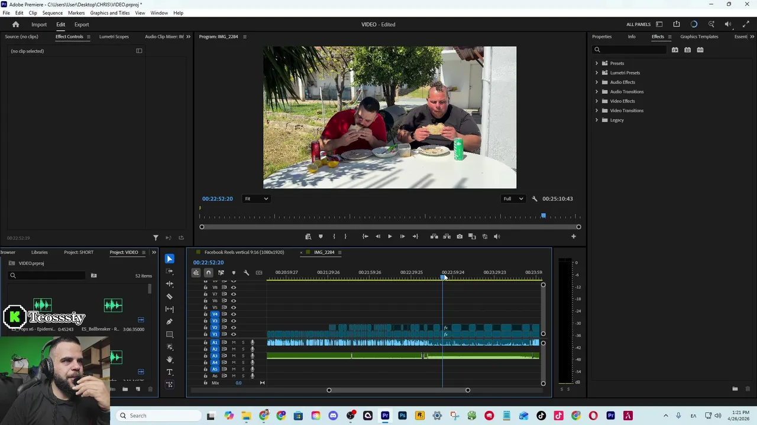Open the Graphics and Titles menu
Screen dimensions: 757x425
click(x=110, y=13)
